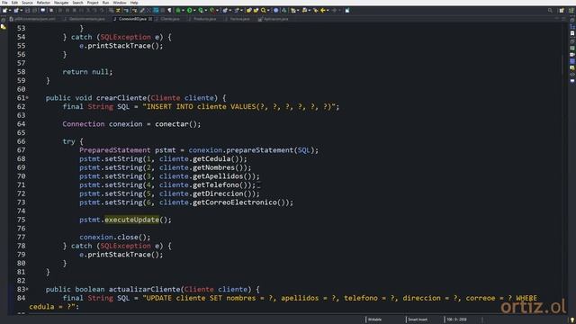This screenshot has width=576, height=324.
Task: Click the Writable status bar field
Action: point(374,319)
